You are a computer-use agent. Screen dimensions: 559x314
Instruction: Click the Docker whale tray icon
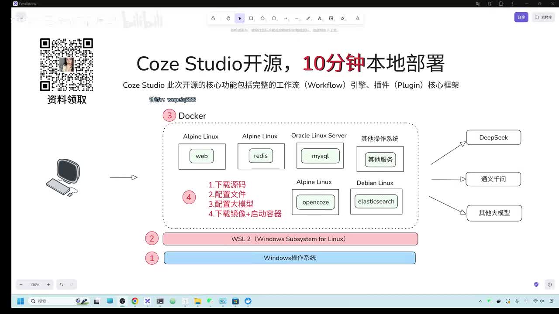click(x=499, y=301)
